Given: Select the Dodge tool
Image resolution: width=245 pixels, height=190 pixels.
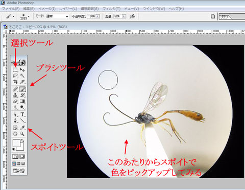Looking at the screenshot, I should coord(22,107).
